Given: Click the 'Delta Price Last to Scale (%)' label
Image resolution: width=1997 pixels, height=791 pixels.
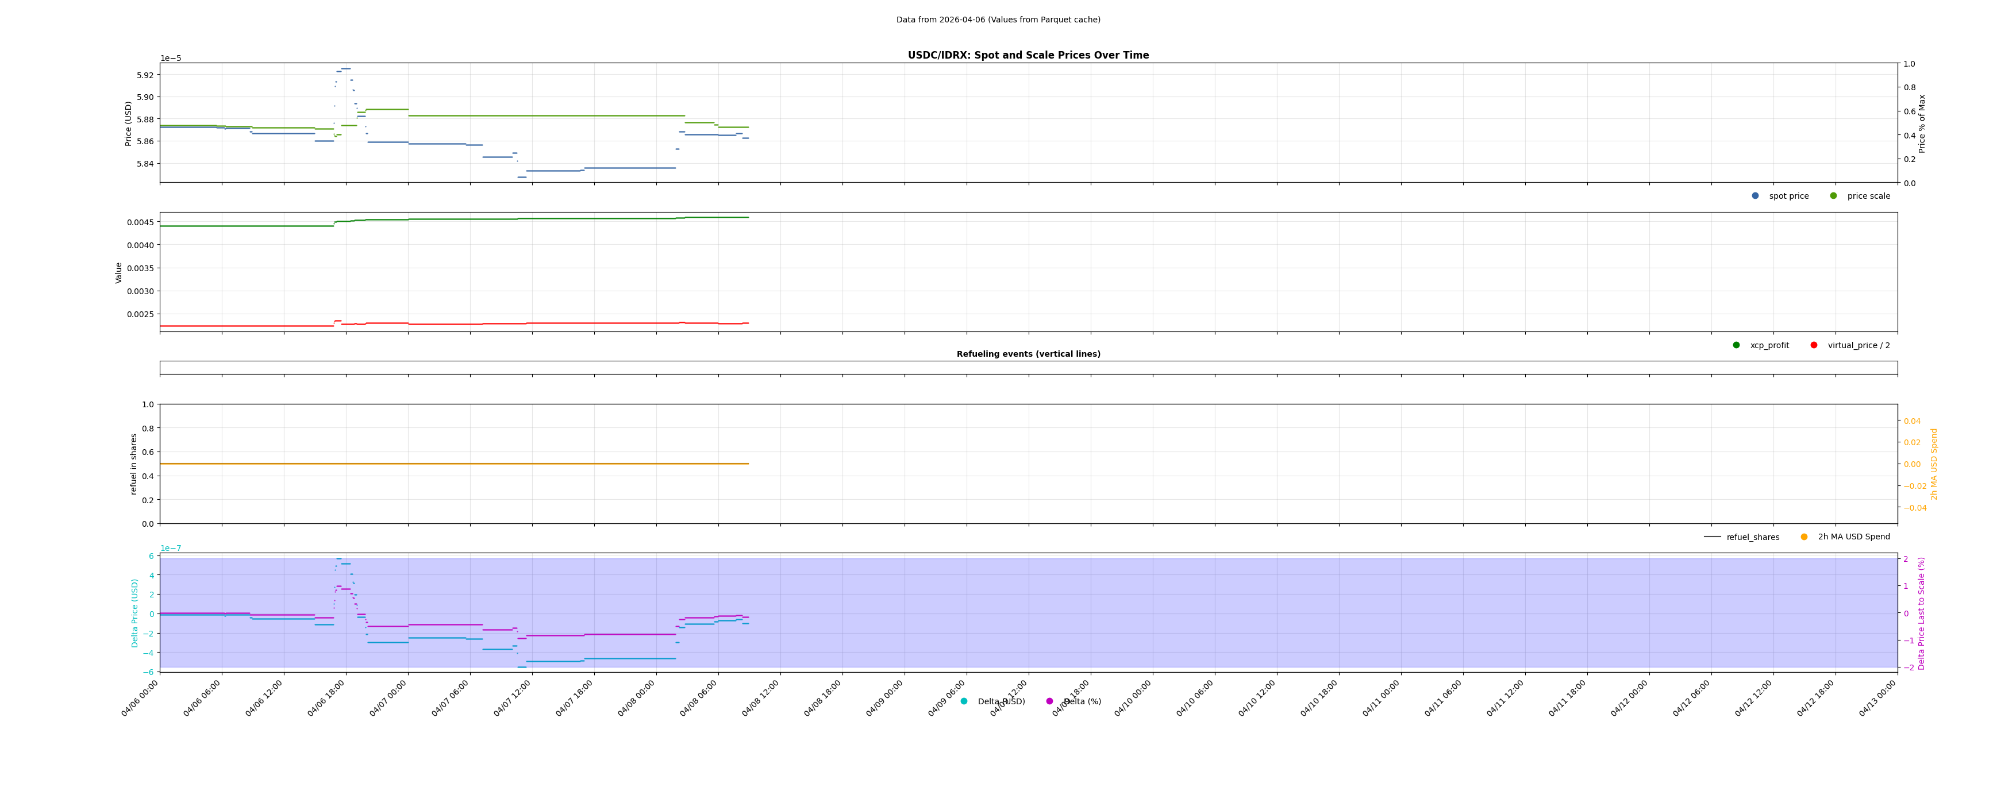Looking at the screenshot, I should pyautogui.click(x=1922, y=613).
